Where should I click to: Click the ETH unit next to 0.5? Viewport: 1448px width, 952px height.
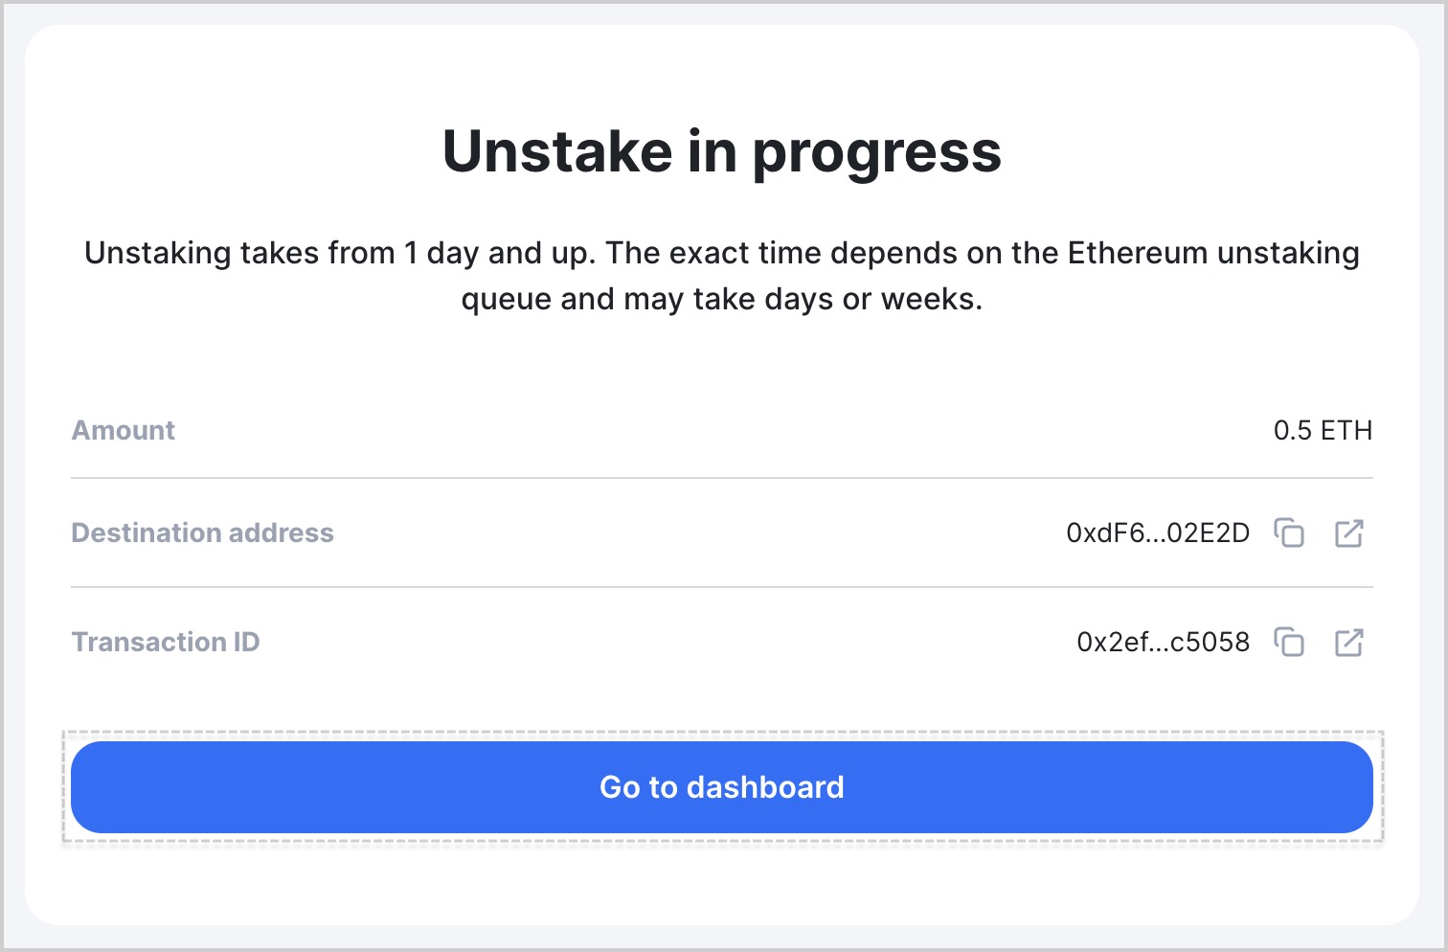pos(1346,430)
